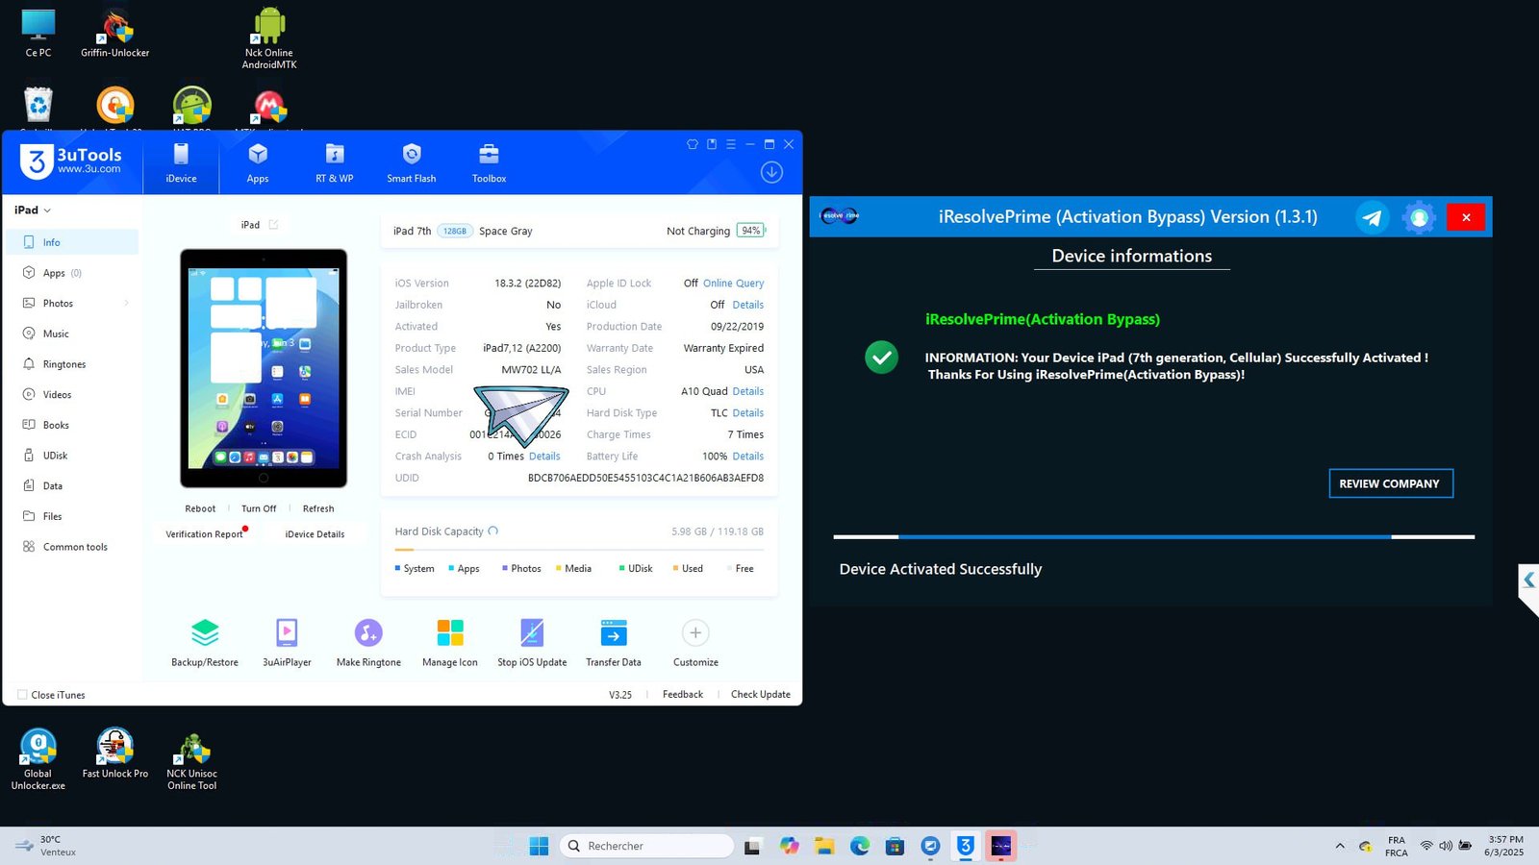Open NCK Unisoc Online Tool desktop icon

pyautogui.click(x=192, y=761)
